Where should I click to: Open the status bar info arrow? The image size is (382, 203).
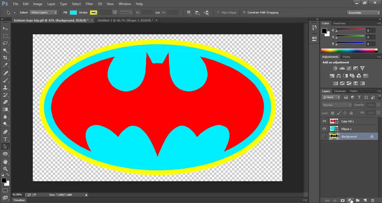point(87,195)
